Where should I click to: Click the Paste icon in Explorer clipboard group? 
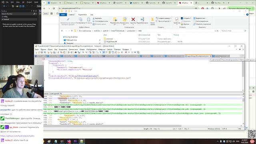pos(88,20)
